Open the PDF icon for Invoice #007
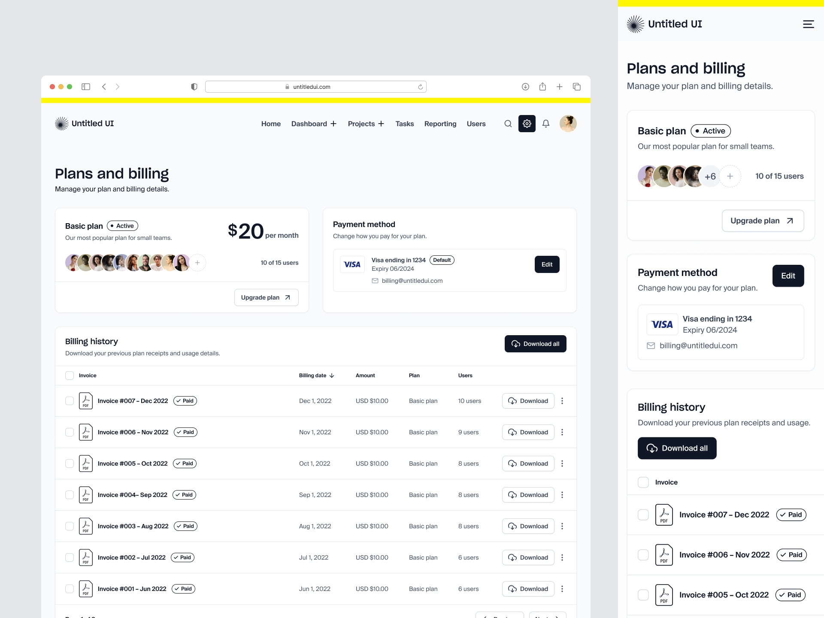The height and width of the screenshot is (618, 824). pos(86,401)
